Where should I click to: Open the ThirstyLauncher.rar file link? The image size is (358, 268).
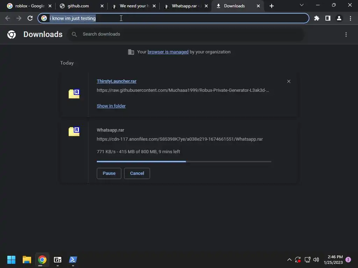coord(116,81)
